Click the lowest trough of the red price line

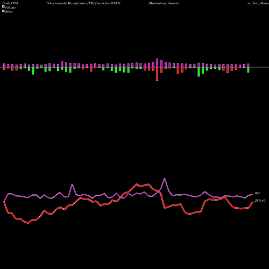click(28, 223)
